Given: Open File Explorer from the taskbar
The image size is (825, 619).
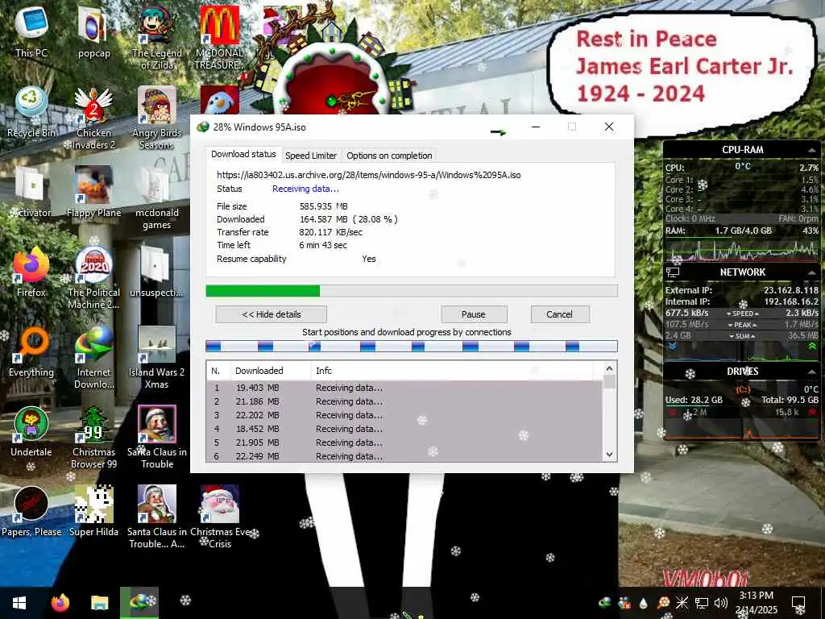Looking at the screenshot, I should (x=99, y=603).
